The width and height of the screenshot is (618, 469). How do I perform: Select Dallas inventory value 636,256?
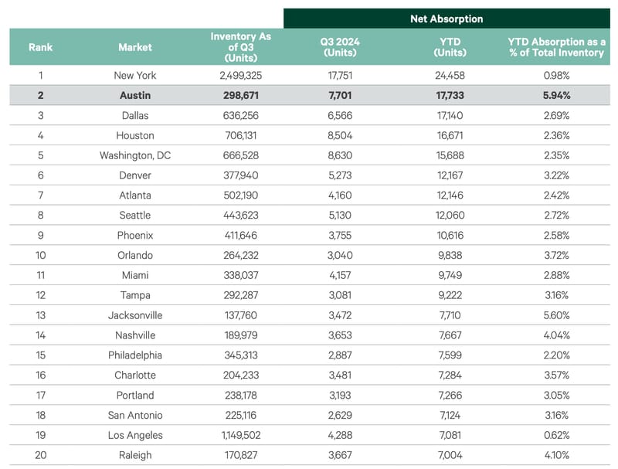pos(240,115)
